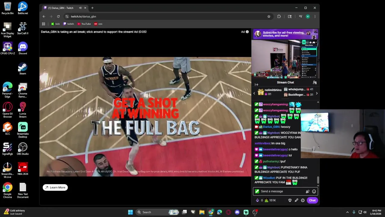Open the Windows Start menu
Screen dimensions: 385x217
pyautogui.click(x=130, y=212)
